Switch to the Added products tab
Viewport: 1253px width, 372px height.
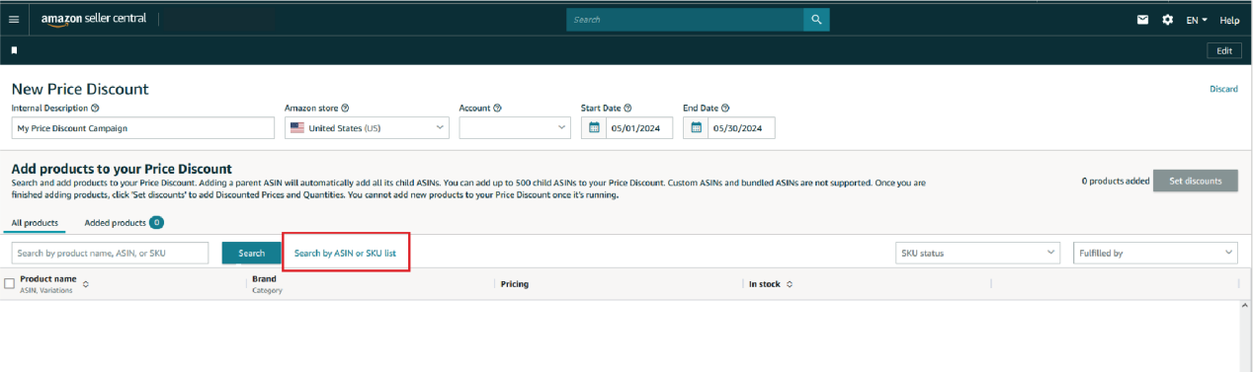[x=125, y=223]
